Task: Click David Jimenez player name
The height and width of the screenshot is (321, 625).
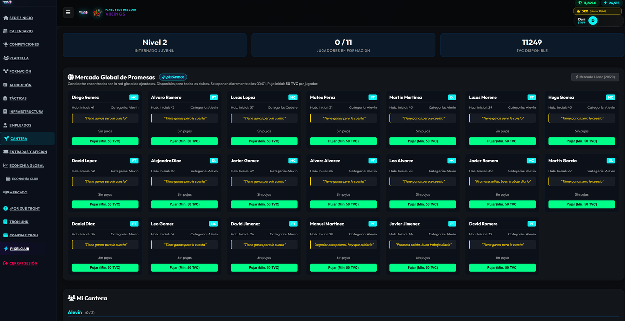Action: pos(245,224)
